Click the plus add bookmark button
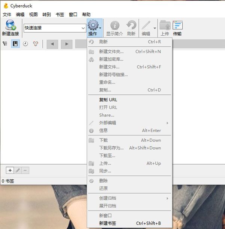 10,170
